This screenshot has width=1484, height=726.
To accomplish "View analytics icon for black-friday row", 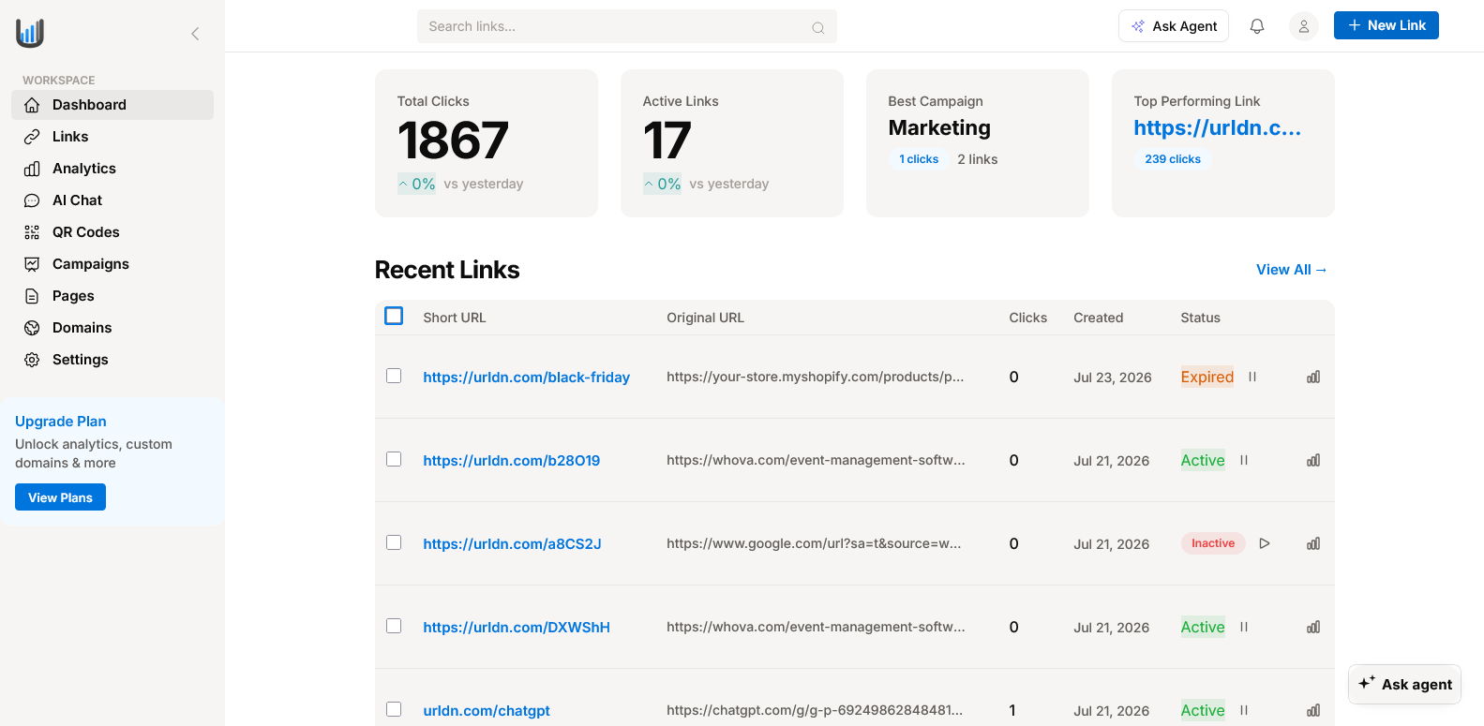I will (1313, 377).
